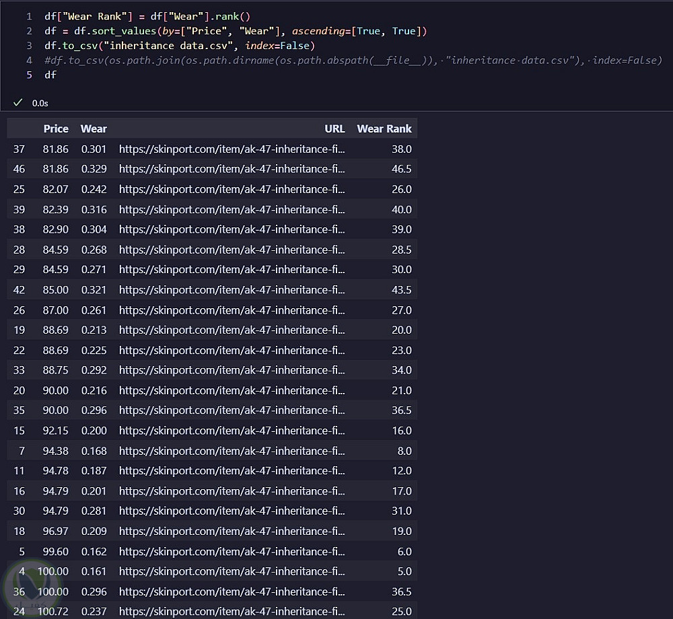Click the URL in row index 46

[x=232, y=169]
